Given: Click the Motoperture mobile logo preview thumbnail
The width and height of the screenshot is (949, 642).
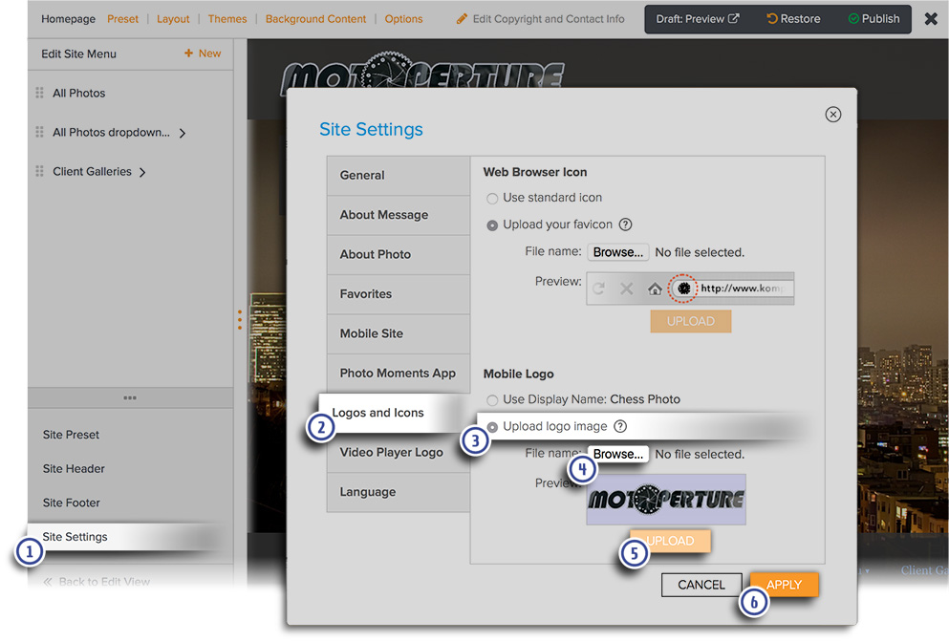Looking at the screenshot, I should (x=666, y=500).
